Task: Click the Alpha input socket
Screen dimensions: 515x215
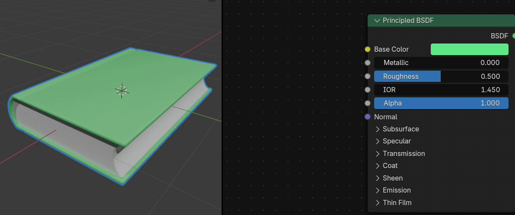Action: tap(368, 103)
